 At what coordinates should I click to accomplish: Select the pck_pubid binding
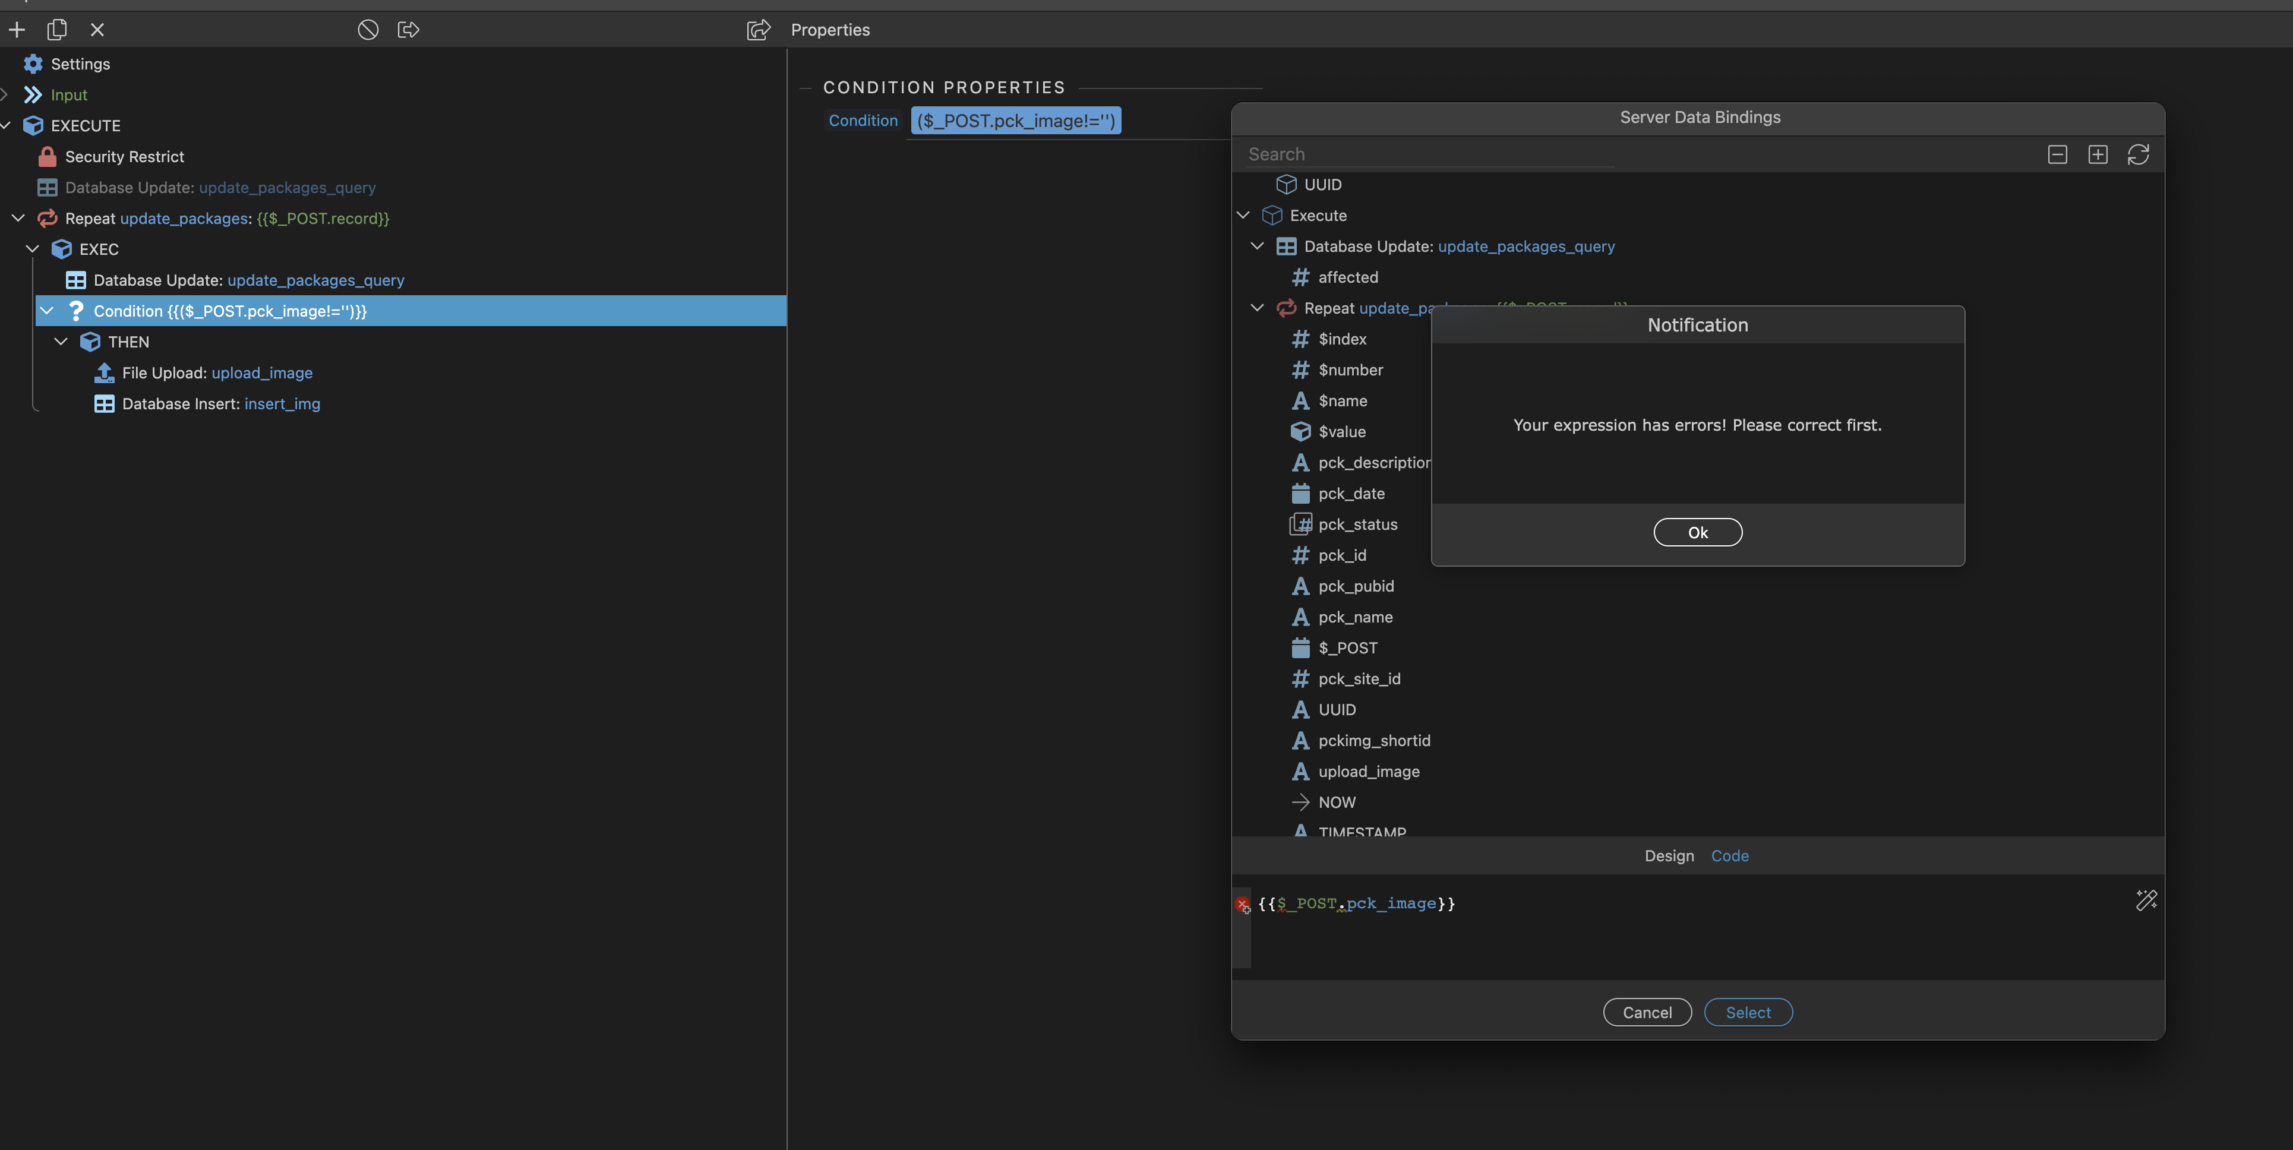pyautogui.click(x=1356, y=586)
